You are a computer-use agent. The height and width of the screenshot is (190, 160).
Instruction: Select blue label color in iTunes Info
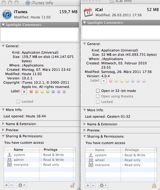[53, 92]
